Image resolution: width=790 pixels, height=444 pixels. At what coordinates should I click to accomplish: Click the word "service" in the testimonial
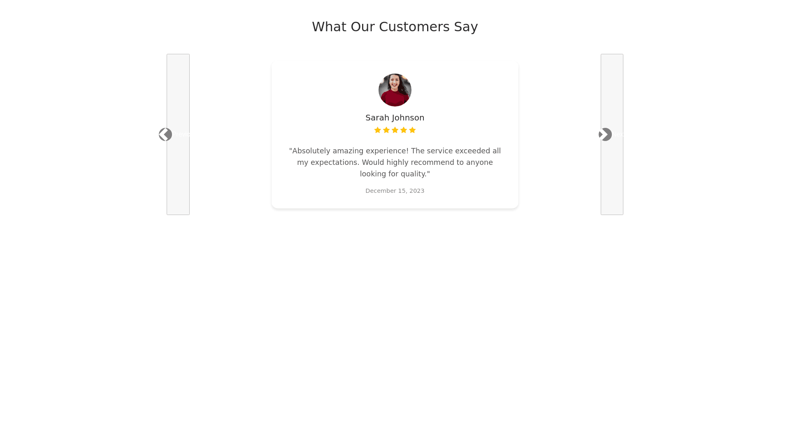pos(439,151)
